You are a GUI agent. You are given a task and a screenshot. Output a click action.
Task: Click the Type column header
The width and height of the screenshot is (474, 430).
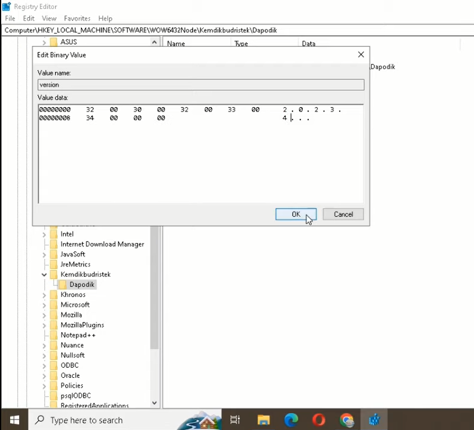click(x=265, y=44)
